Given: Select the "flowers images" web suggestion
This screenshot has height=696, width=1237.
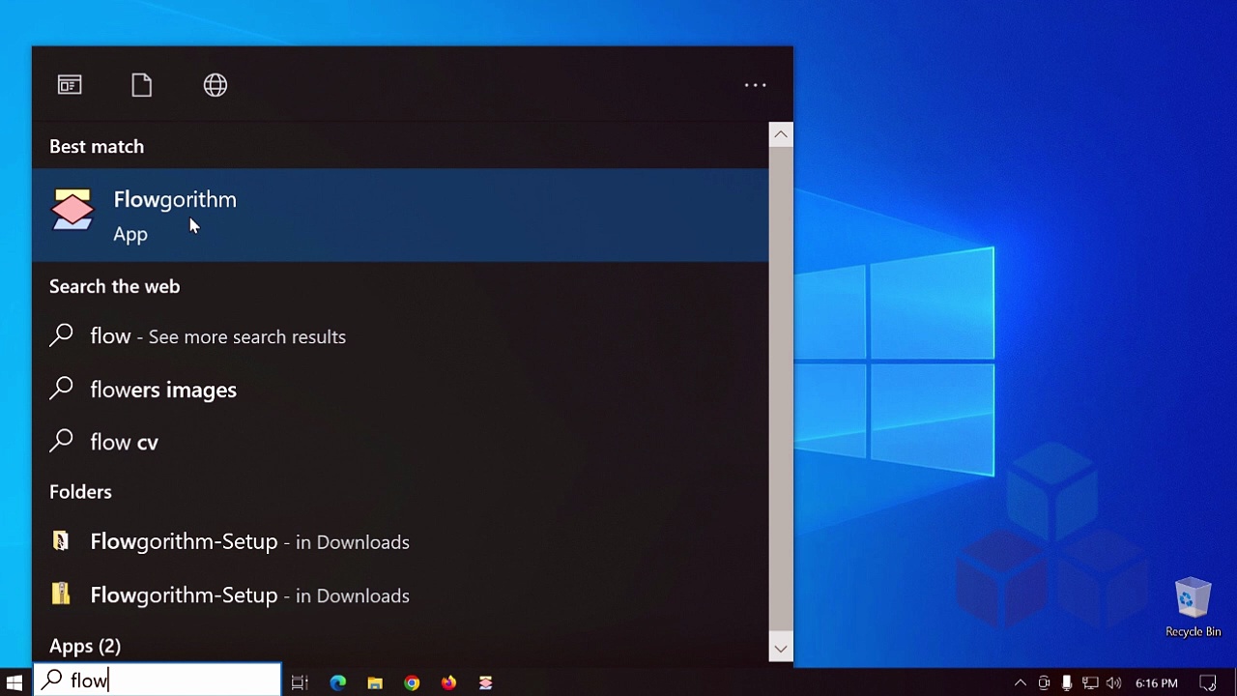Looking at the screenshot, I should 400,390.
